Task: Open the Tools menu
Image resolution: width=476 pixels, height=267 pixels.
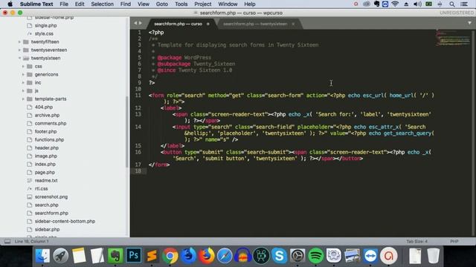Action: click(x=181, y=4)
